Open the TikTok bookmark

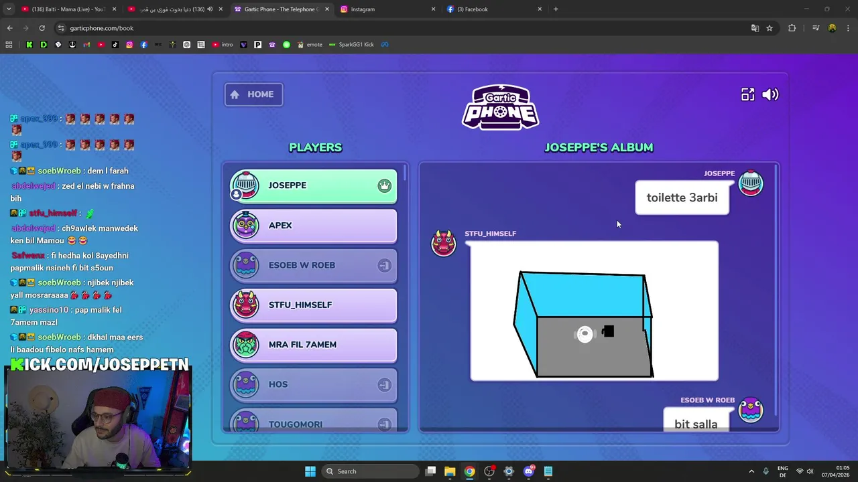[x=115, y=45]
